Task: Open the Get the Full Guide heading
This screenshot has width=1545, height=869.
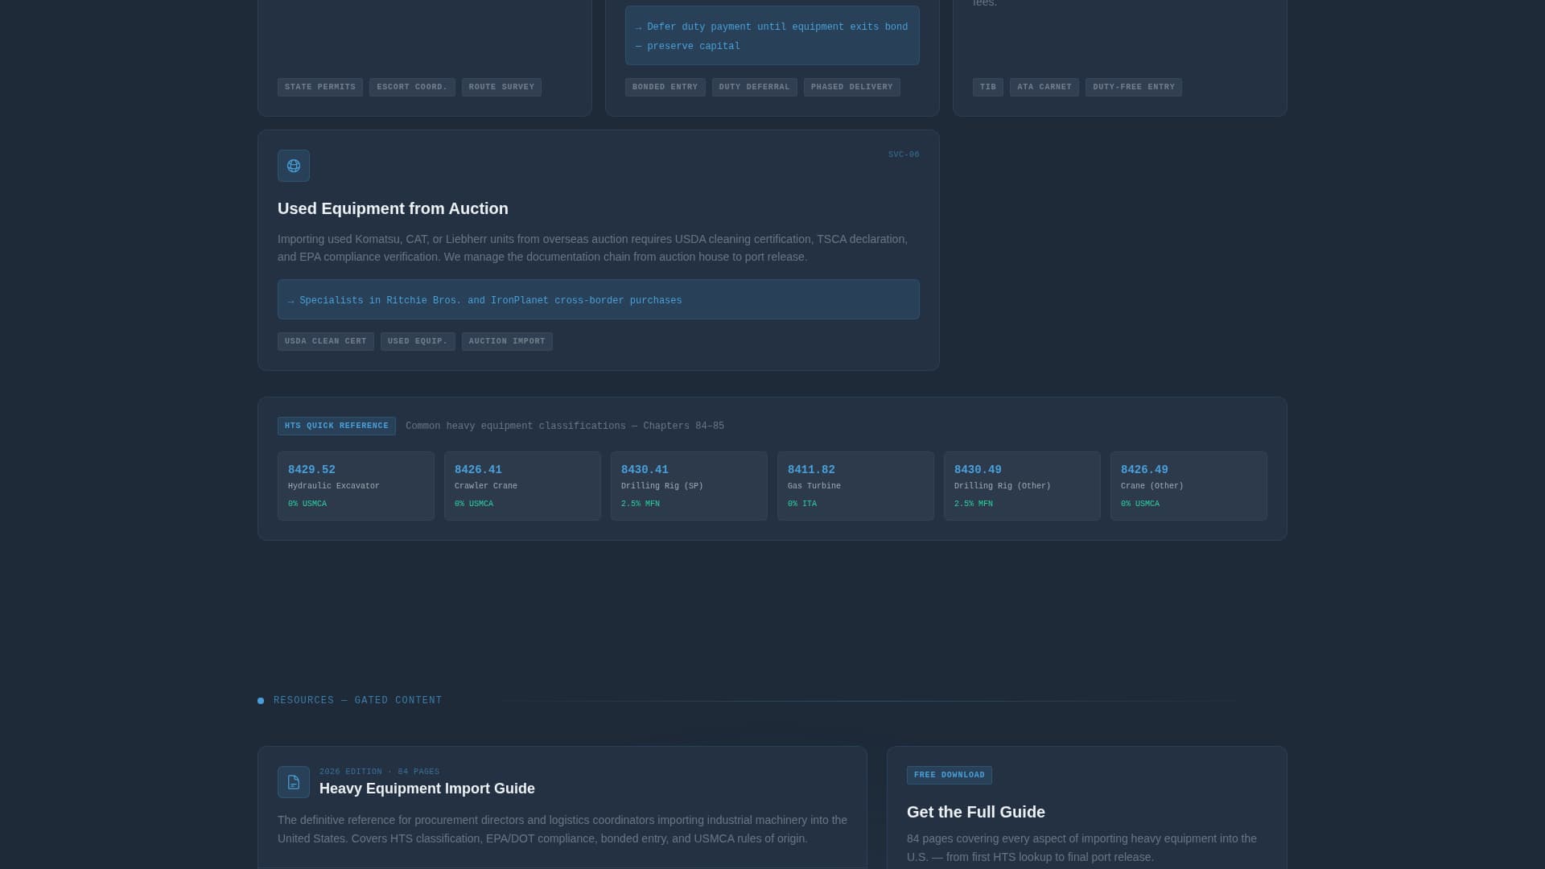Action: click(x=976, y=812)
